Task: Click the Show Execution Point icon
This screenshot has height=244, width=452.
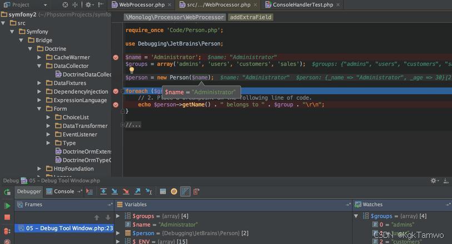Action: [x=90, y=191]
